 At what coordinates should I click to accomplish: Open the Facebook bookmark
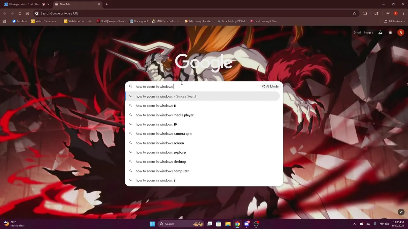pos(20,21)
